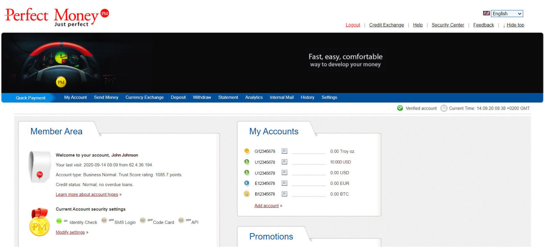Enable the Code Card security option

coord(143,221)
